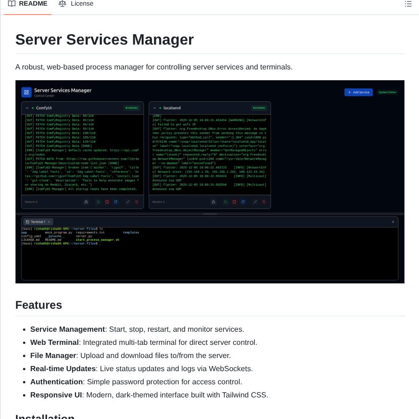Click the lock icon on the localsend card
Image resolution: width=419 pixels, height=419 pixels.
pos(213,202)
